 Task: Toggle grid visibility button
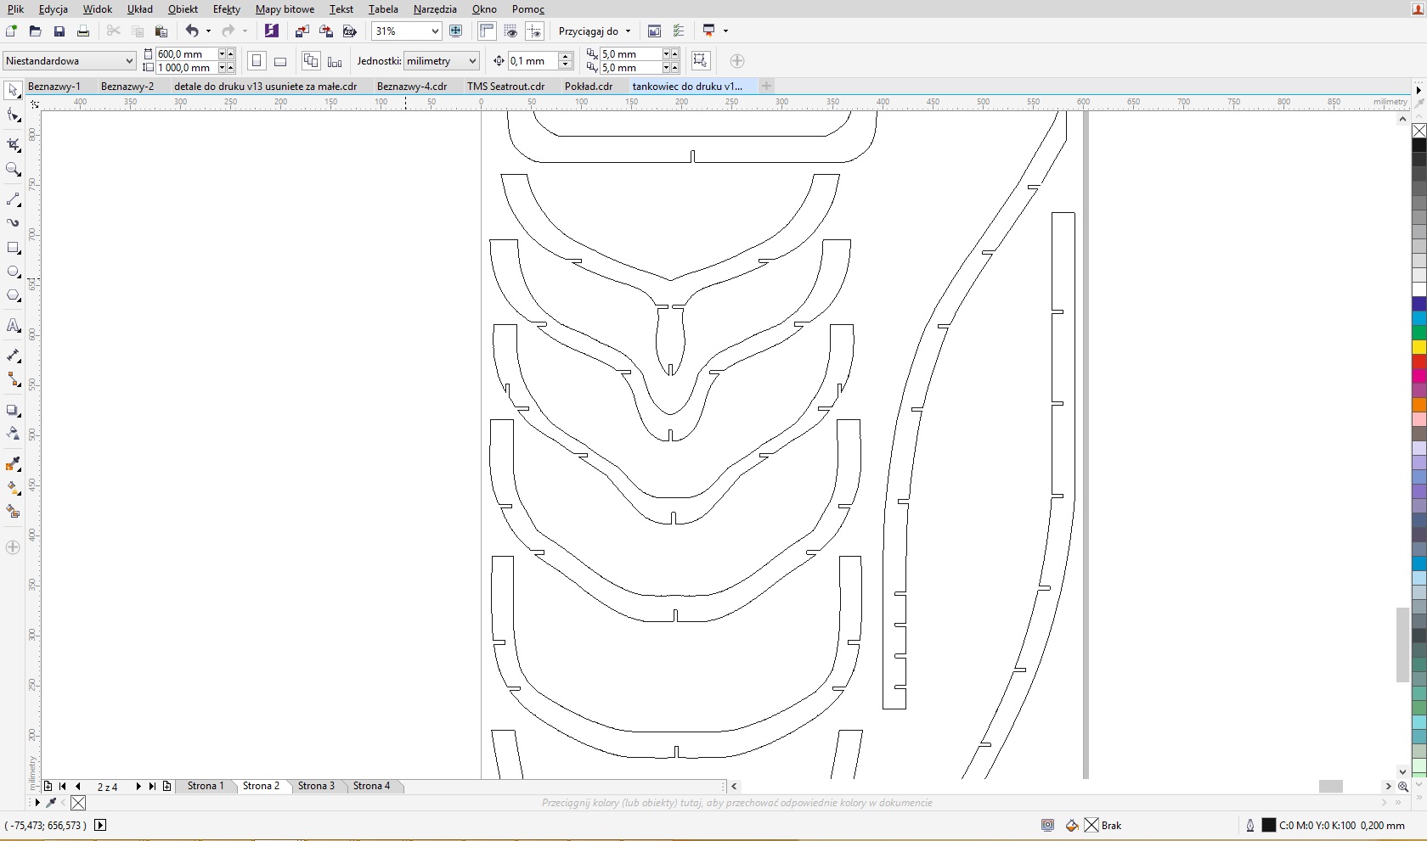pyautogui.click(x=510, y=31)
